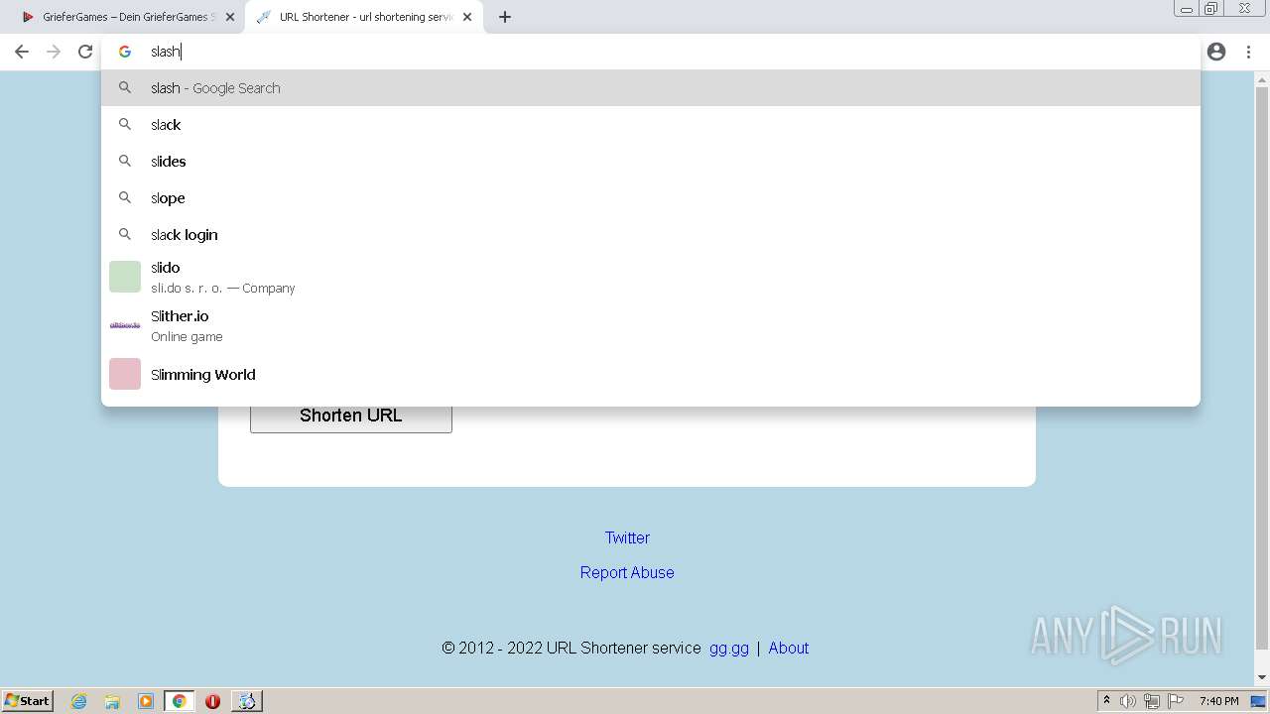Select the 'slido' company suggestion
Screen dimensions: 1270x714
point(651,277)
